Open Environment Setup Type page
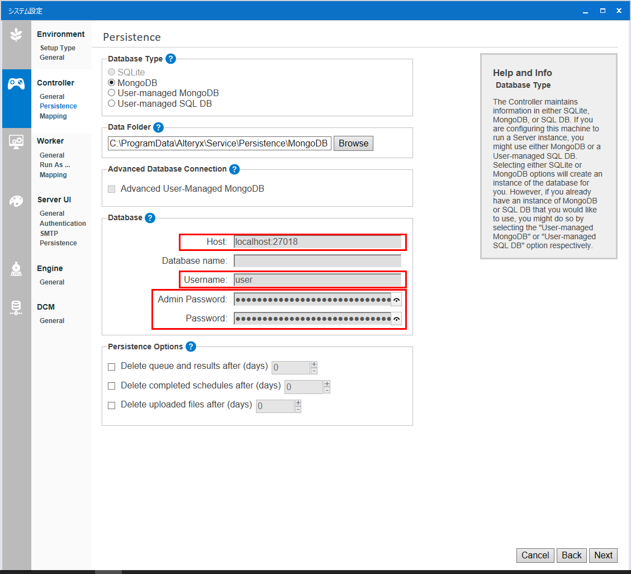This screenshot has height=574, width=631. [58, 48]
